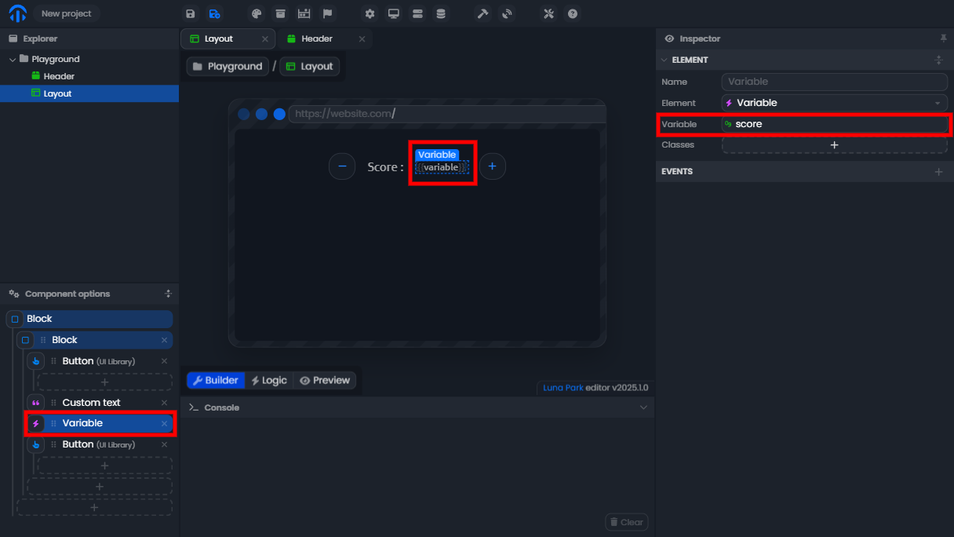This screenshot has height=537, width=954.
Task: Click the New project title
Action: pyautogui.click(x=66, y=13)
